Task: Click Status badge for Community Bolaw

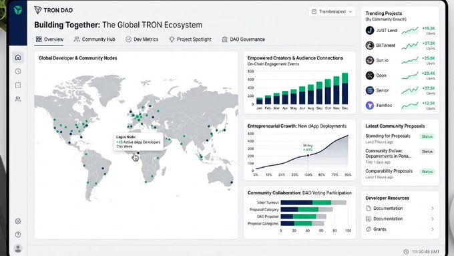Action: pos(427,152)
